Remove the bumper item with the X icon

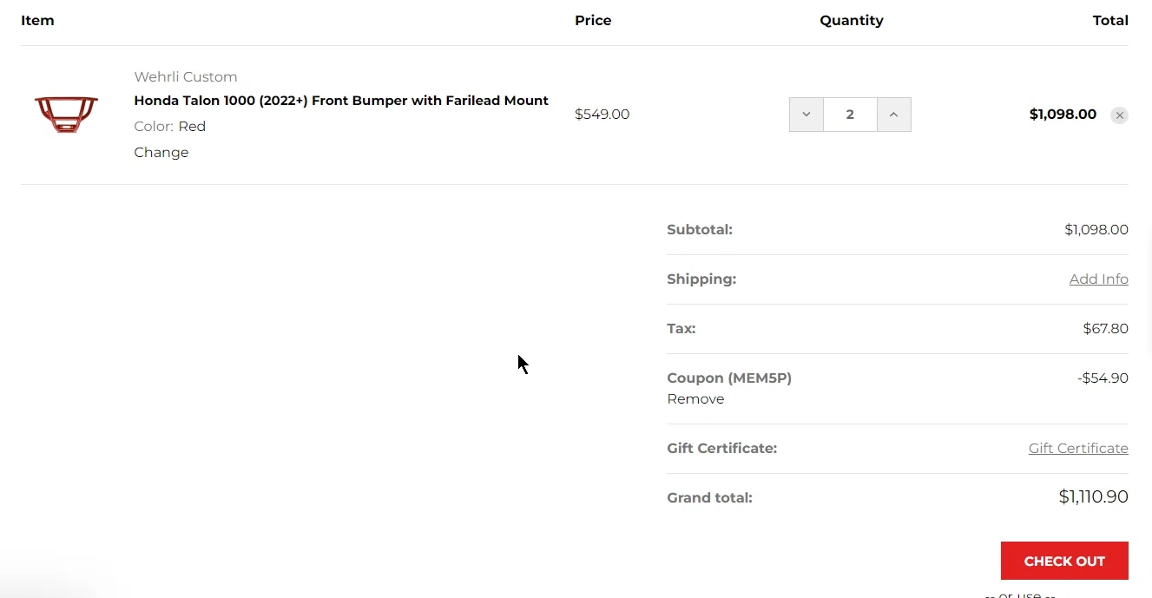pyautogui.click(x=1119, y=115)
